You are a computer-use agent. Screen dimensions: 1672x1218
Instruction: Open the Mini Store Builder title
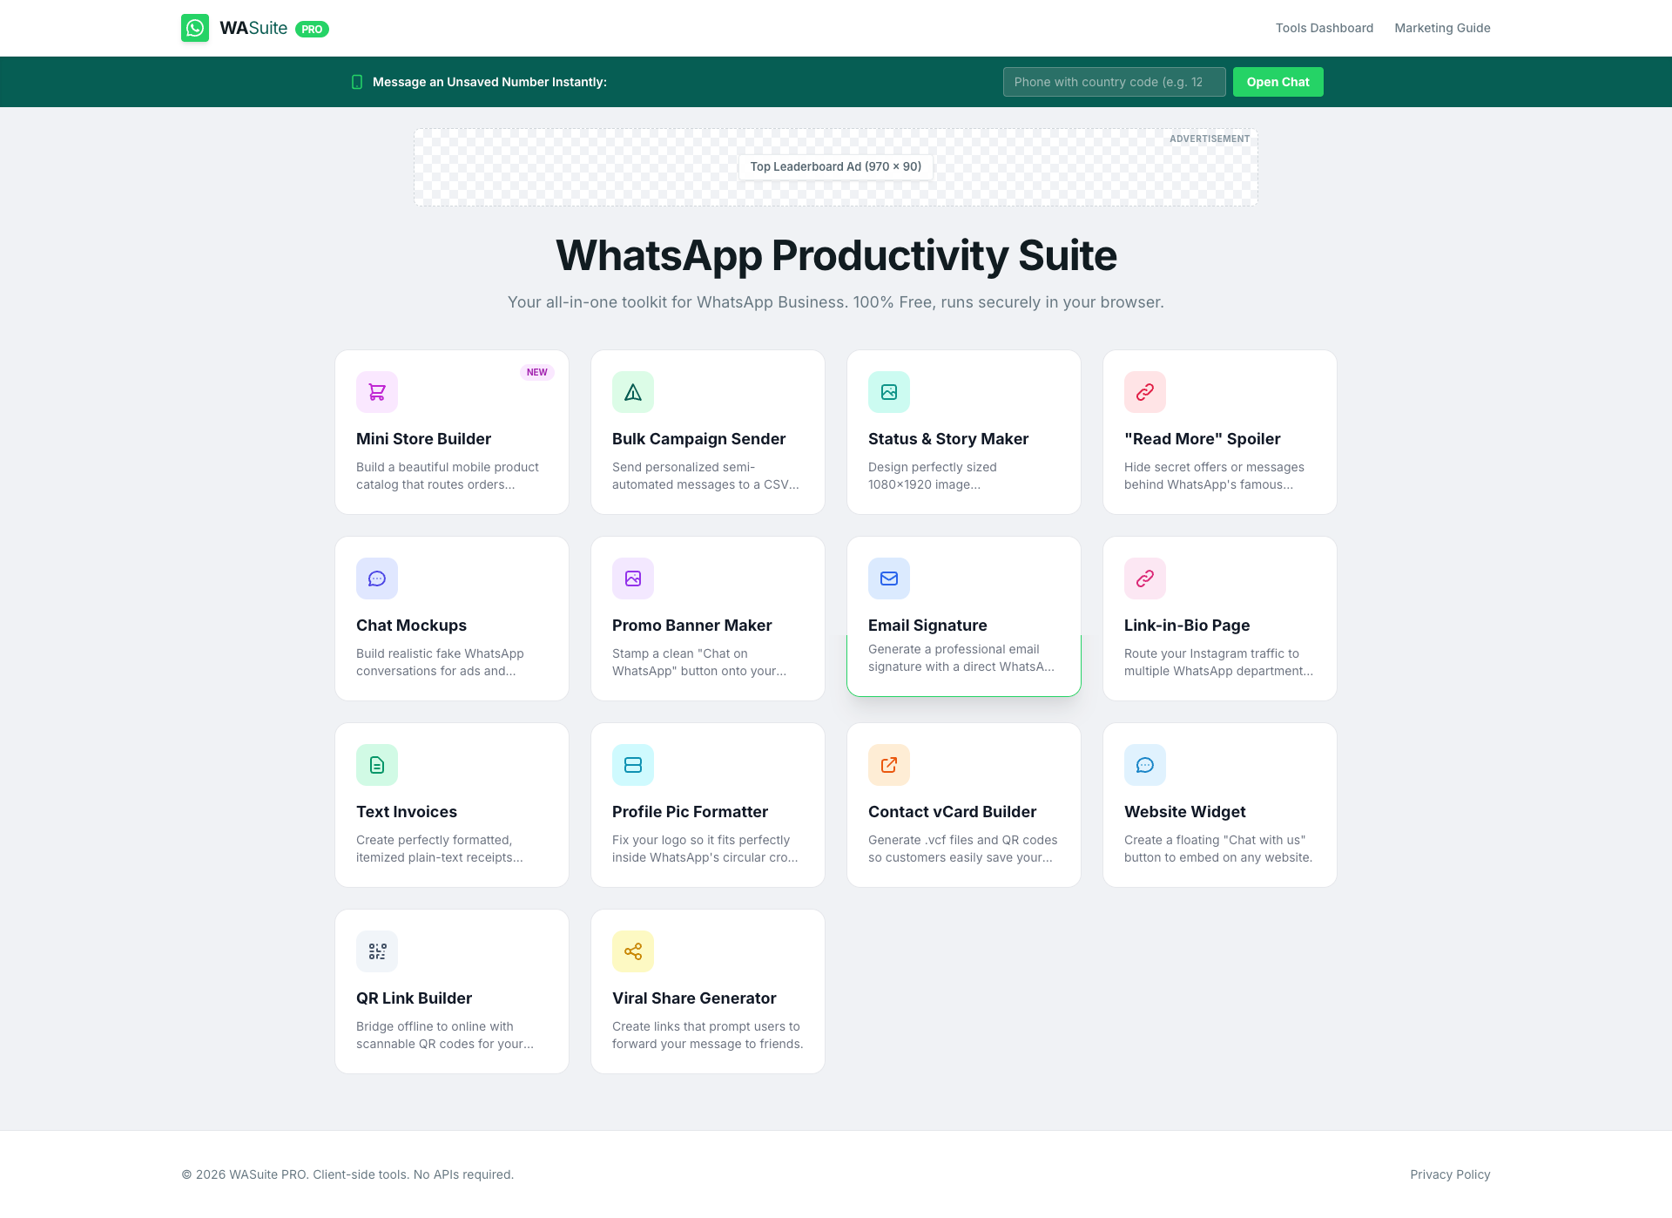(423, 439)
